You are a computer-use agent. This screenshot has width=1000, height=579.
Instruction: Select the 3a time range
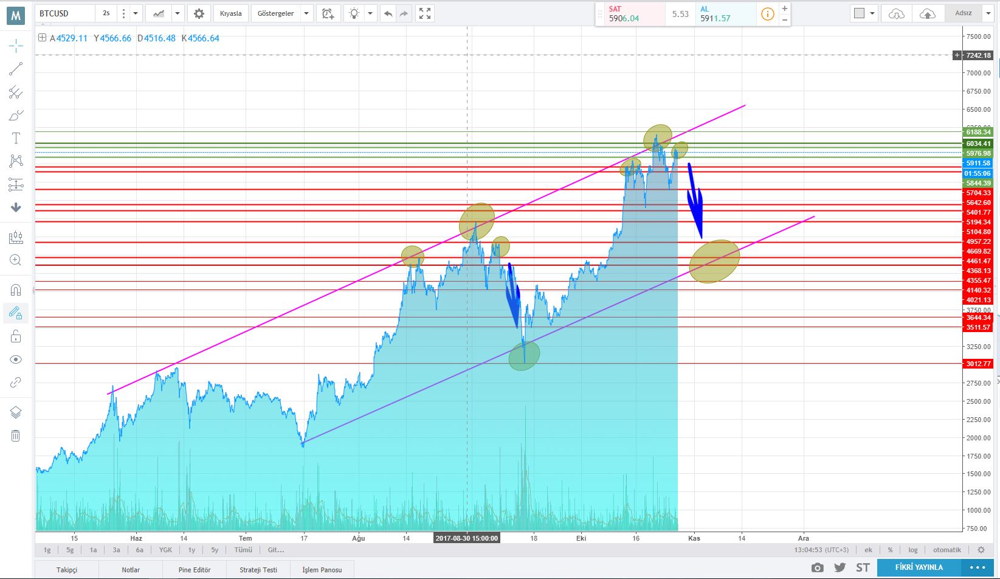click(x=116, y=550)
